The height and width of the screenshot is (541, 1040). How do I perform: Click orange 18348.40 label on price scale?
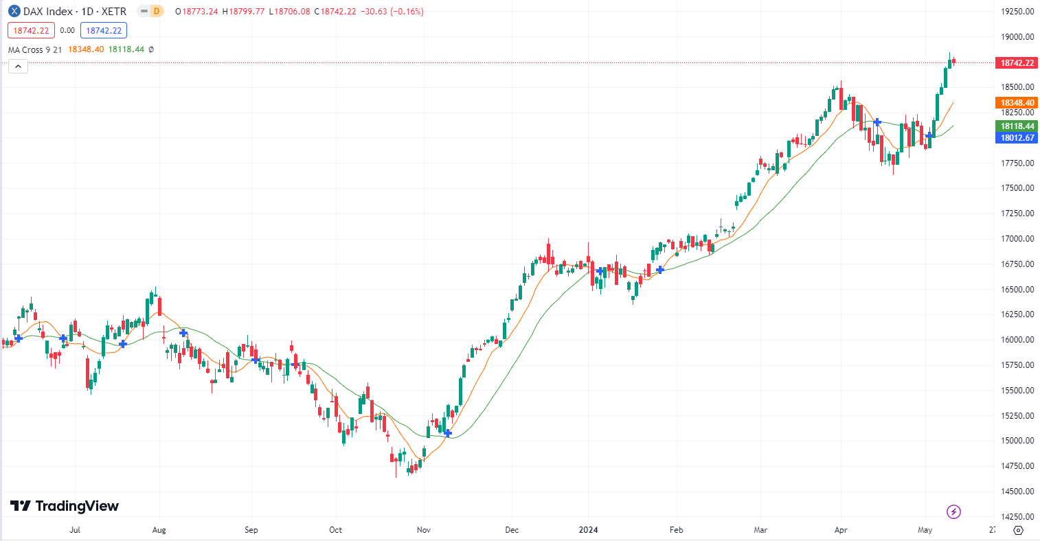(x=1017, y=103)
